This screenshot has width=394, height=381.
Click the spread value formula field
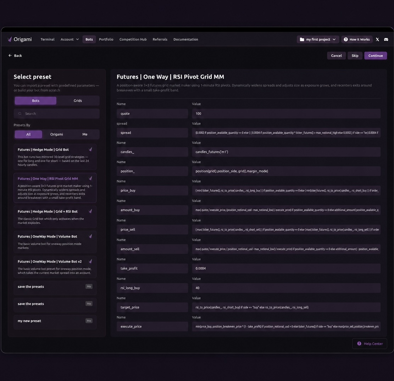point(286,133)
